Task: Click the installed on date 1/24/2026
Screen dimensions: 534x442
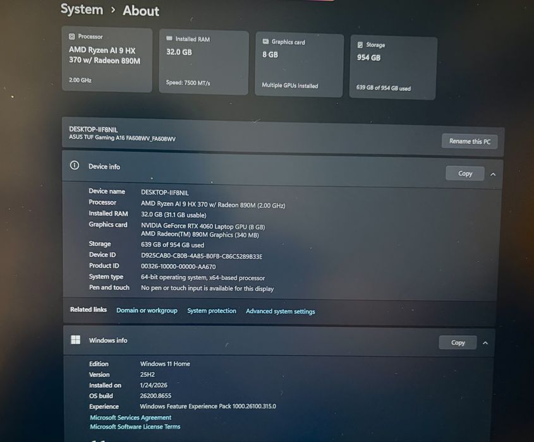Action: (x=154, y=385)
